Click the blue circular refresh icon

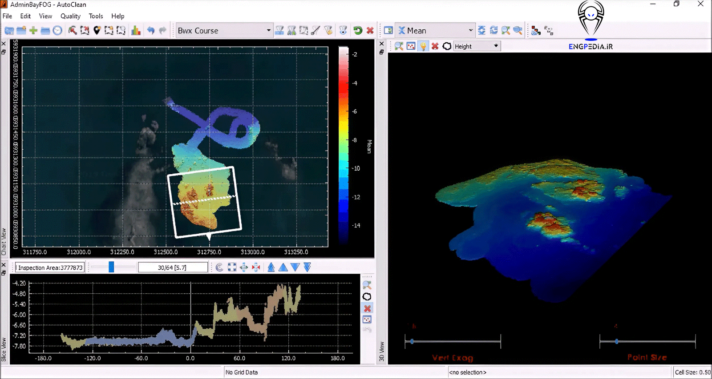pos(494,31)
